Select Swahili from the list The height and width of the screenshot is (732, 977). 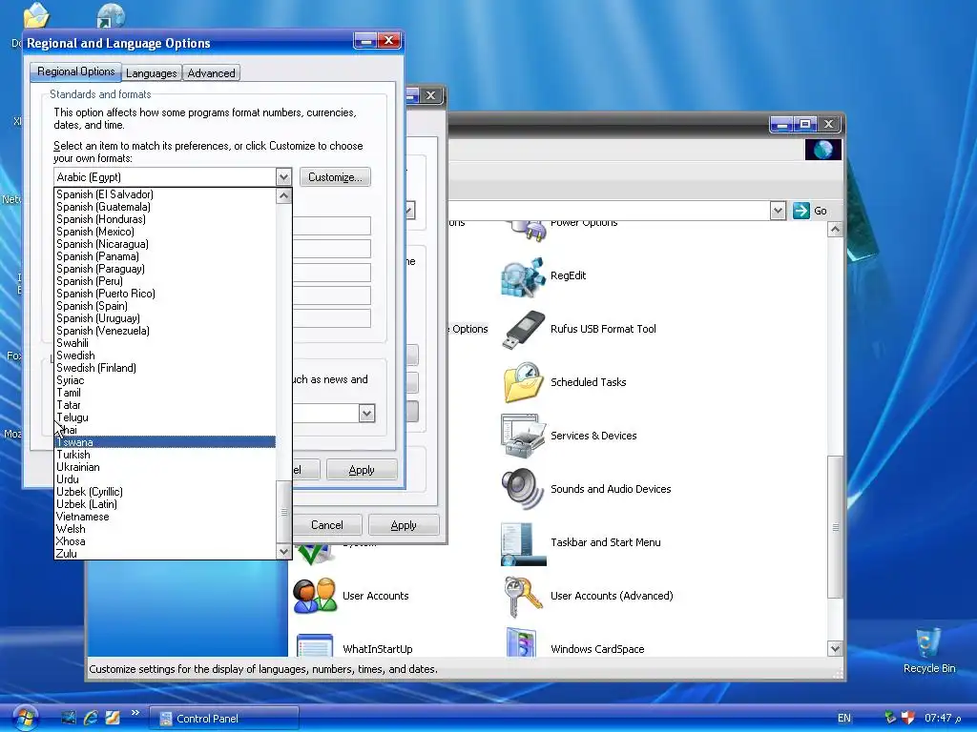click(x=165, y=343)
